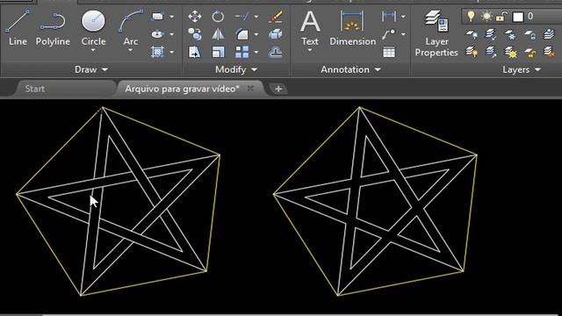Unlock selected object's layer
This screenshot has width=562, height=316.
click(530, 53)
